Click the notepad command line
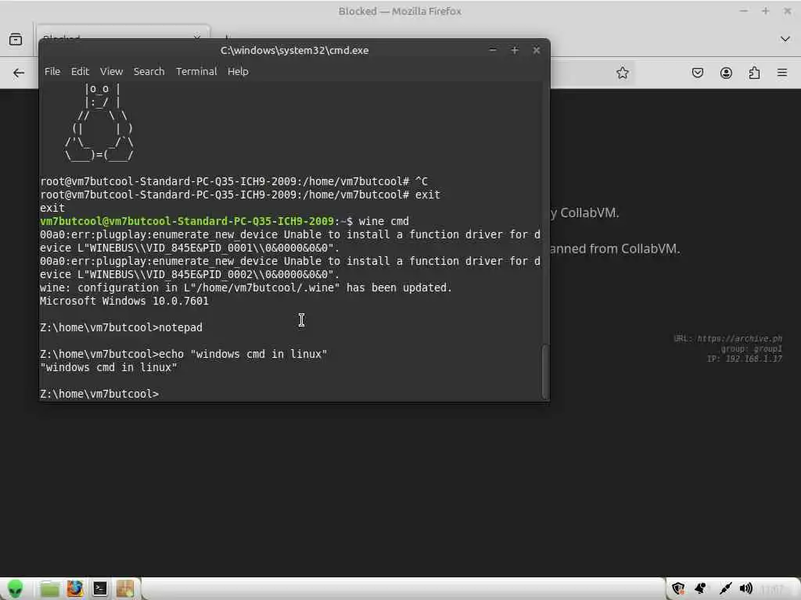This screenshot has height=600, width=801. click(x=121, y=327)
